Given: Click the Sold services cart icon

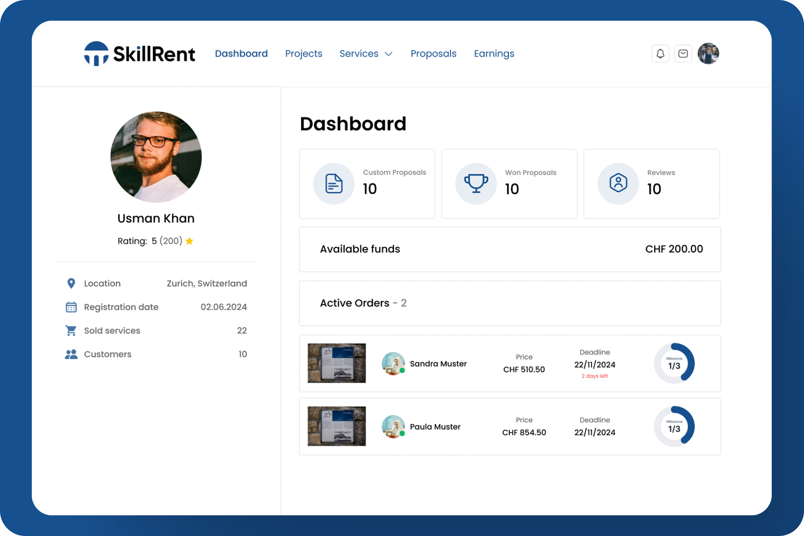Looking at the screenshot, I should 71,330.
